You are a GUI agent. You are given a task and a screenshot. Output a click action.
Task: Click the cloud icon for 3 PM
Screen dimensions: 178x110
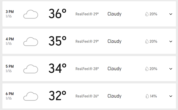click(31, 14)
